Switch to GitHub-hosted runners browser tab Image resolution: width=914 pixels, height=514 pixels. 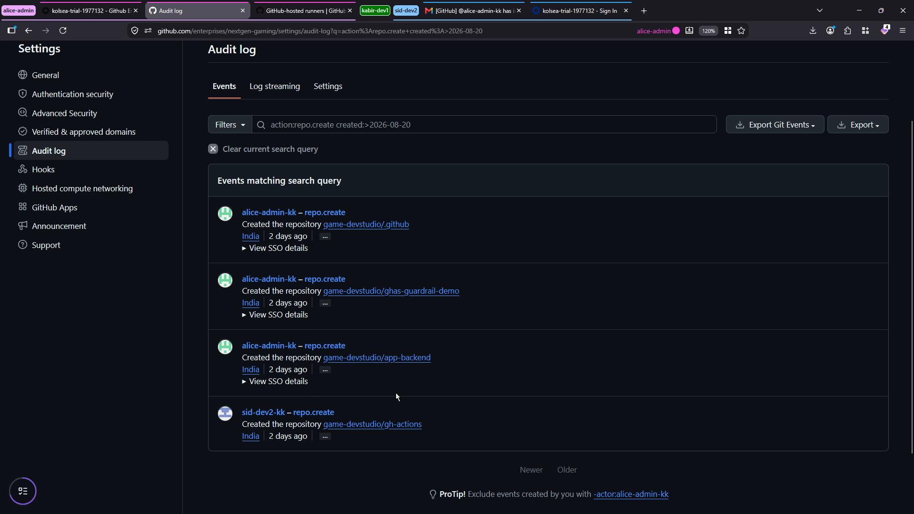pyautogui.click(x=305, y=10)
